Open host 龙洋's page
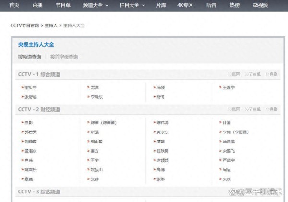This screenshot has width=288, height=202. click(95, 88)
